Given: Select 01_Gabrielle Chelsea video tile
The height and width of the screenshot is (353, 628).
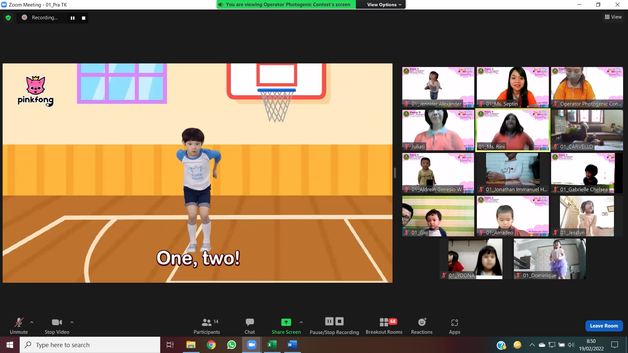Looking at the screenshot, I should point(587,173).
